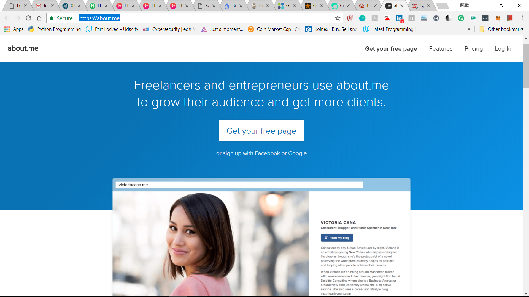This screenshot has width=529, height=297.
Task: Open the Features navigation item
Action: tap(441, 49)
